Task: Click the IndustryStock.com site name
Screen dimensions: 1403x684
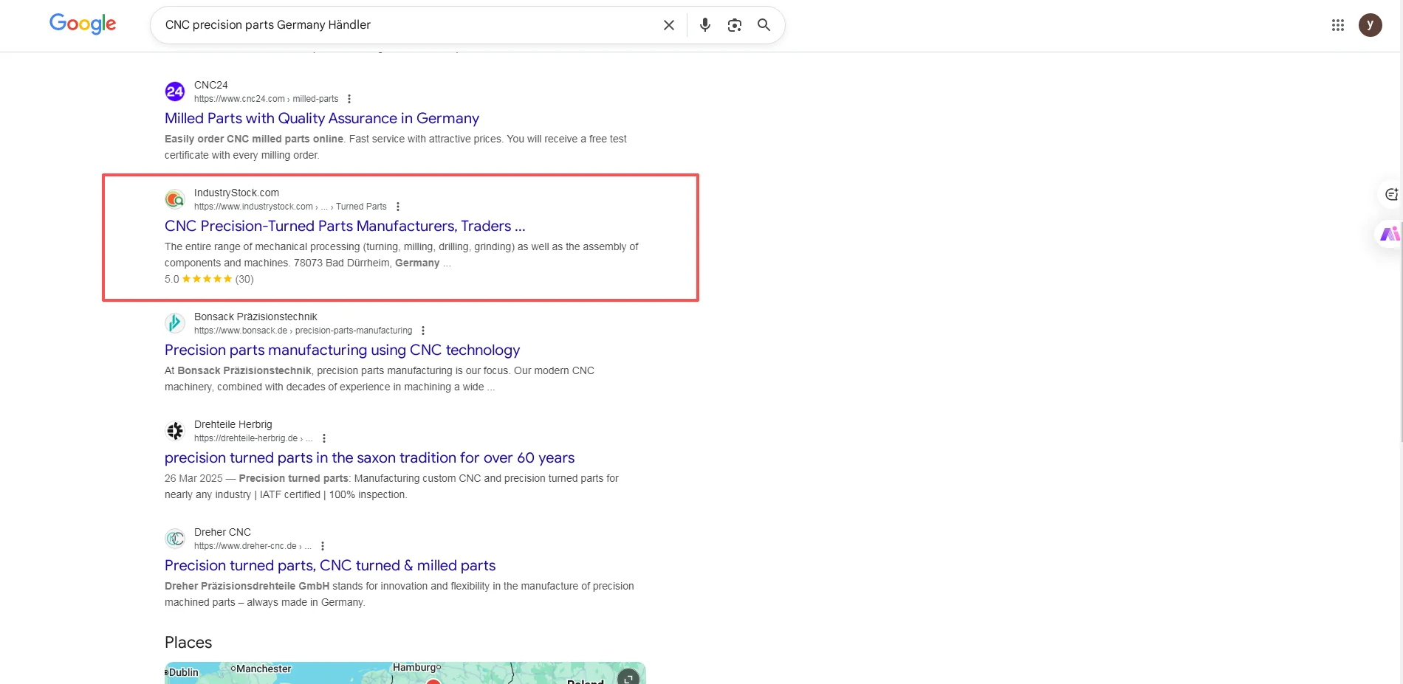Action: [x=236, y=193]
